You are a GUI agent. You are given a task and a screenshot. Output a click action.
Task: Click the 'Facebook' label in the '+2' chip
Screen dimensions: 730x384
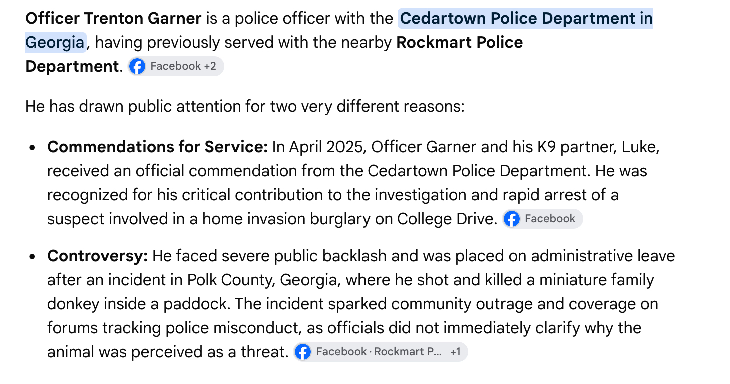pos(175,66)
